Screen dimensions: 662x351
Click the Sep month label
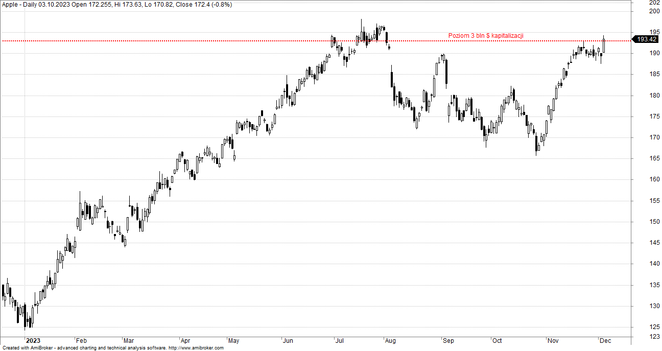448,341
